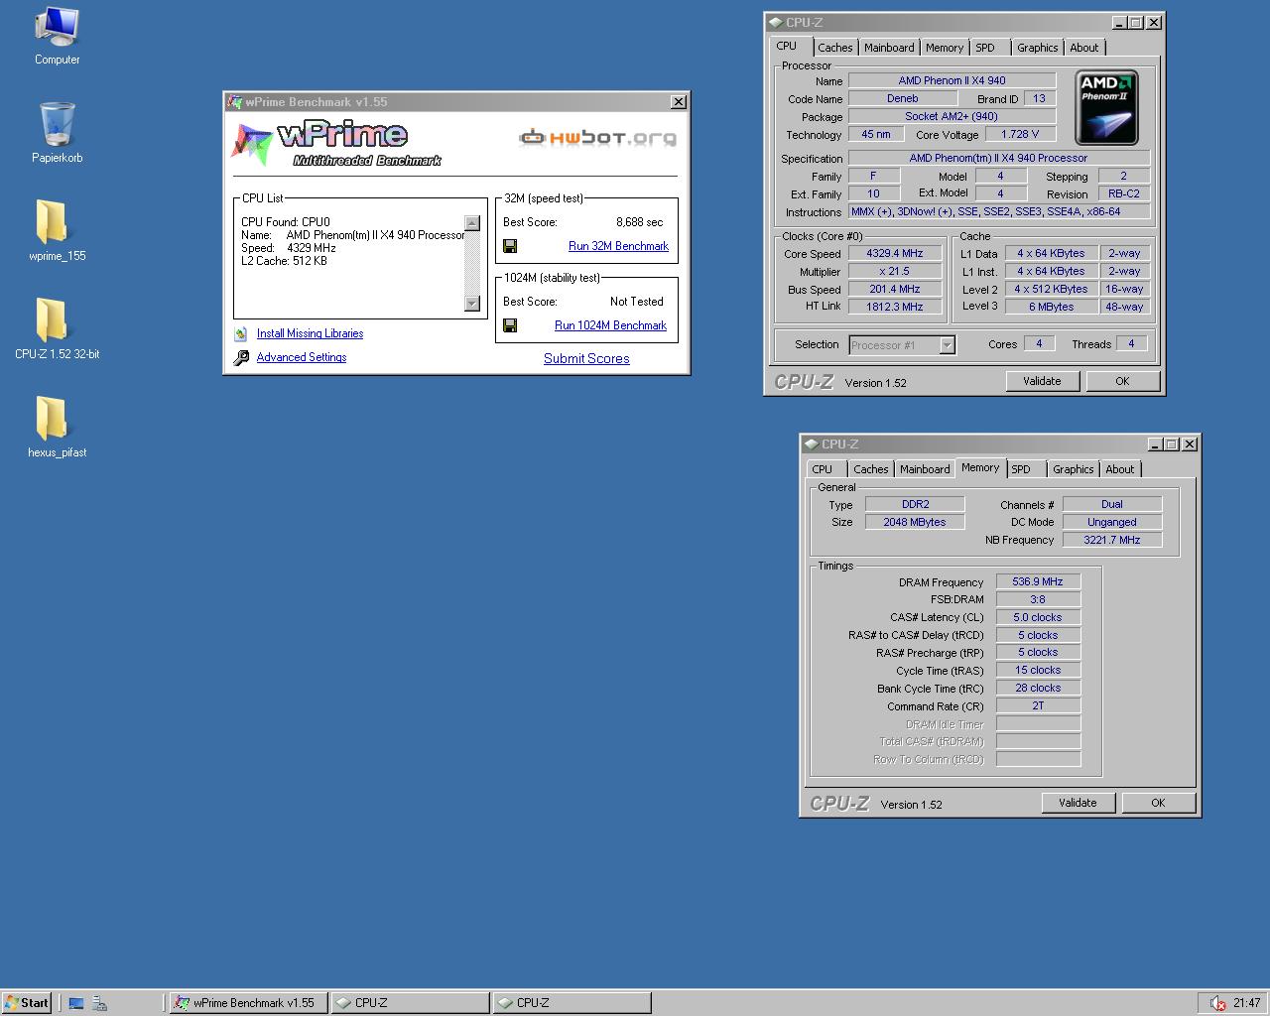Click the Code Name Deneb value
This screenshot has width=1270, height=1016.
tap(902, 98)
